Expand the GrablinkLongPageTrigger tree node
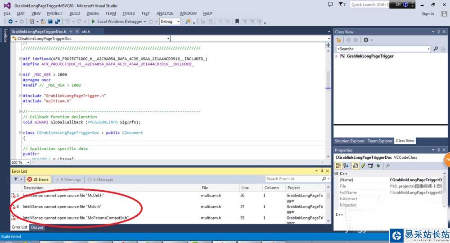The height and width of the screenshot is (243, 450). [337, 56]
